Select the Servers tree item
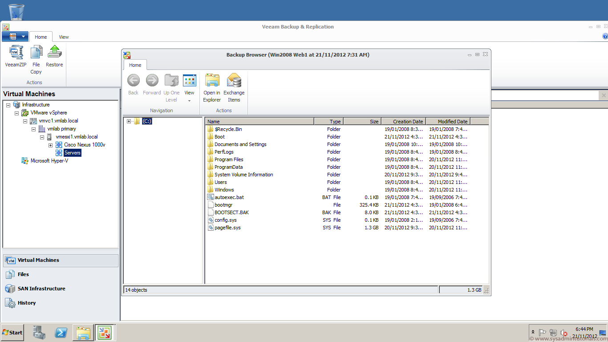Viewport: 608px width, 342px height. [72, 153]
